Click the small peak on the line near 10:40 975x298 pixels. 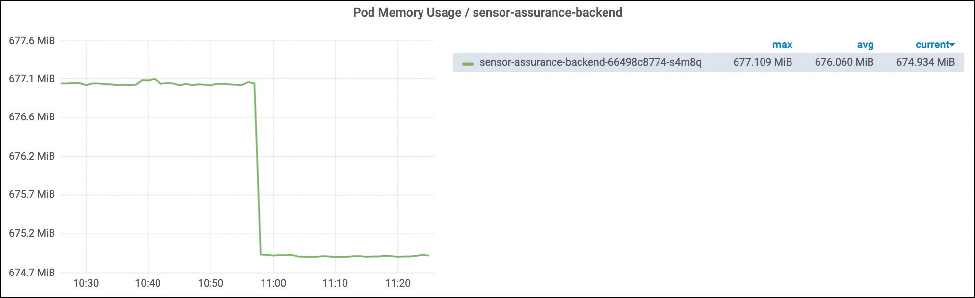point(154,79)
